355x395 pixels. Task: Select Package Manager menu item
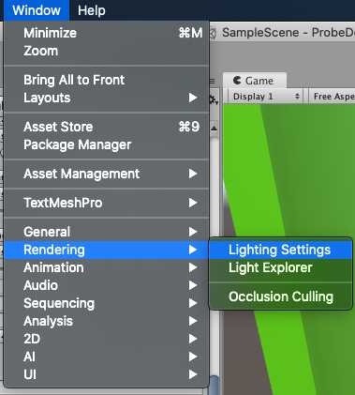pos(107,144)
